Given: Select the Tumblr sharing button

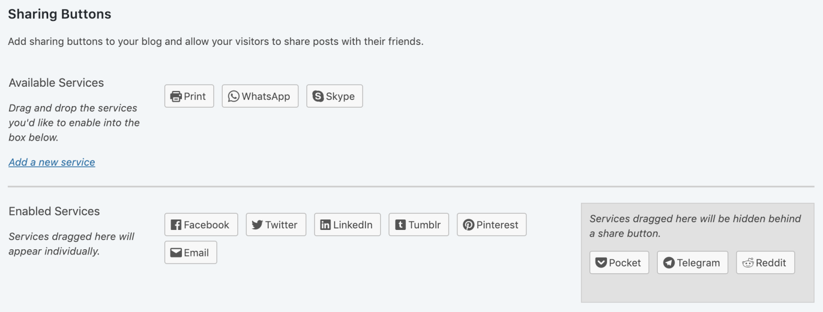Looking at the screenshot, I should [418, 224].
